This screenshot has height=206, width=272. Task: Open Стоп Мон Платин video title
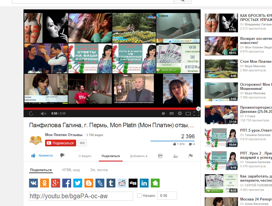pos(256,62)
